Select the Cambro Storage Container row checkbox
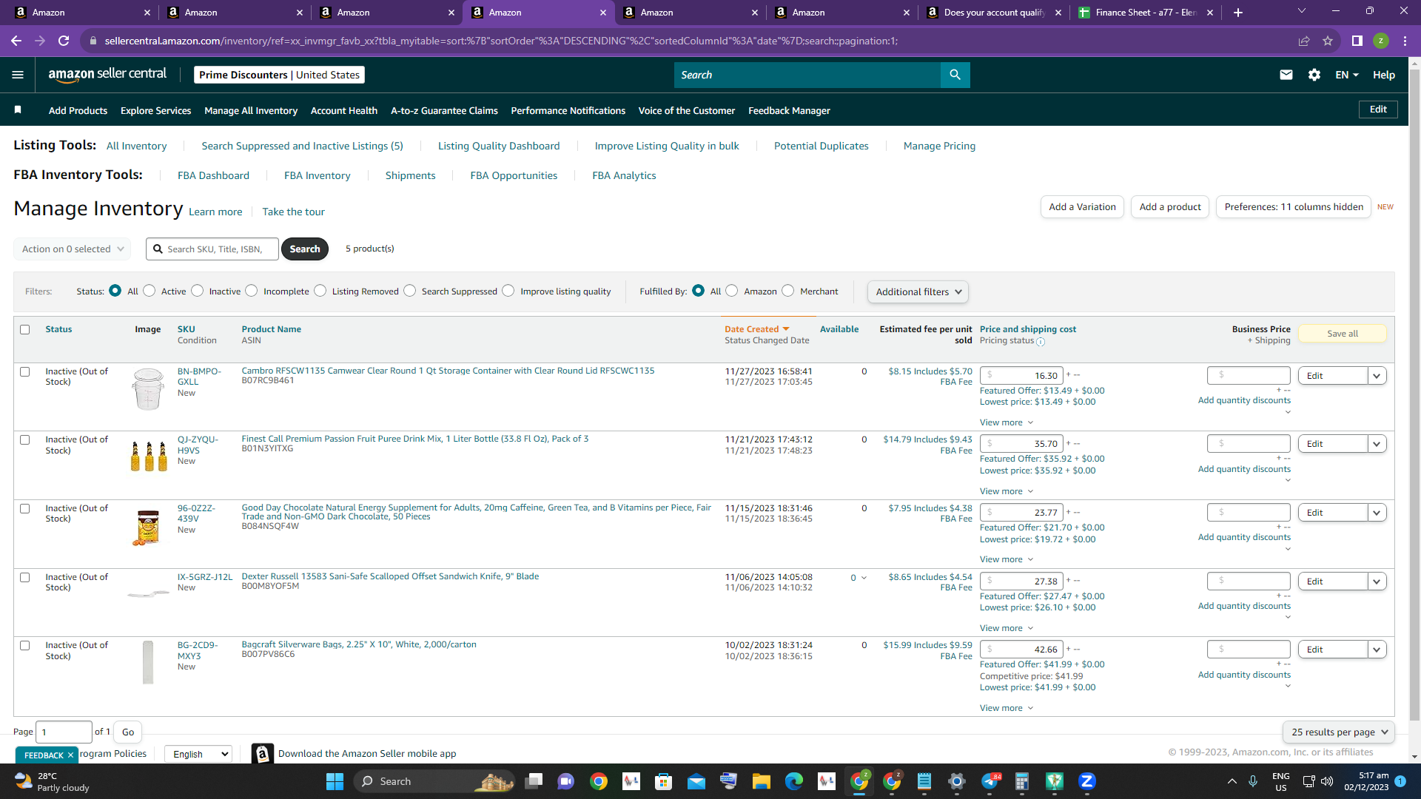Viewport: 1421px width, 799px height. click(25, 372)
